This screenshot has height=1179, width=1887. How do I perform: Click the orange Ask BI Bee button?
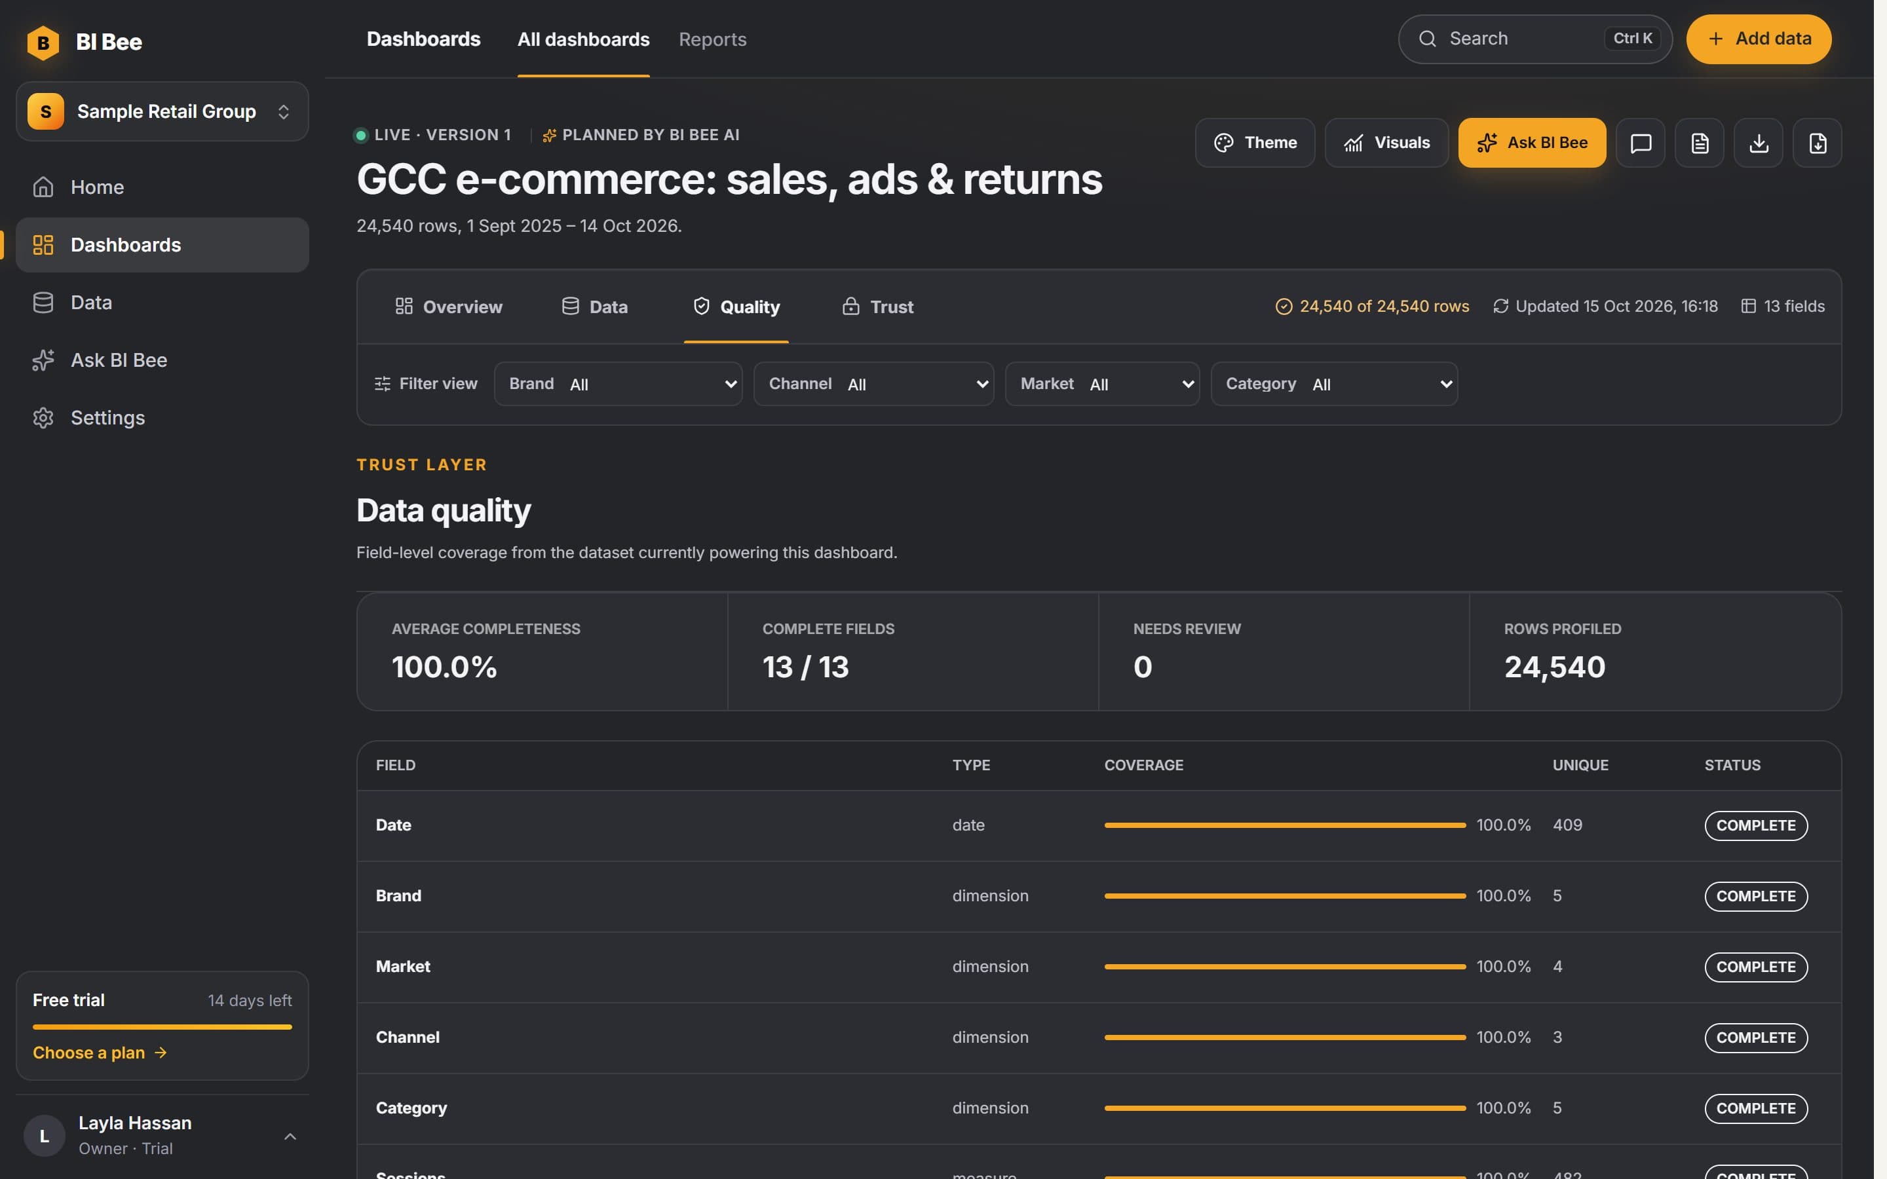1531,143
